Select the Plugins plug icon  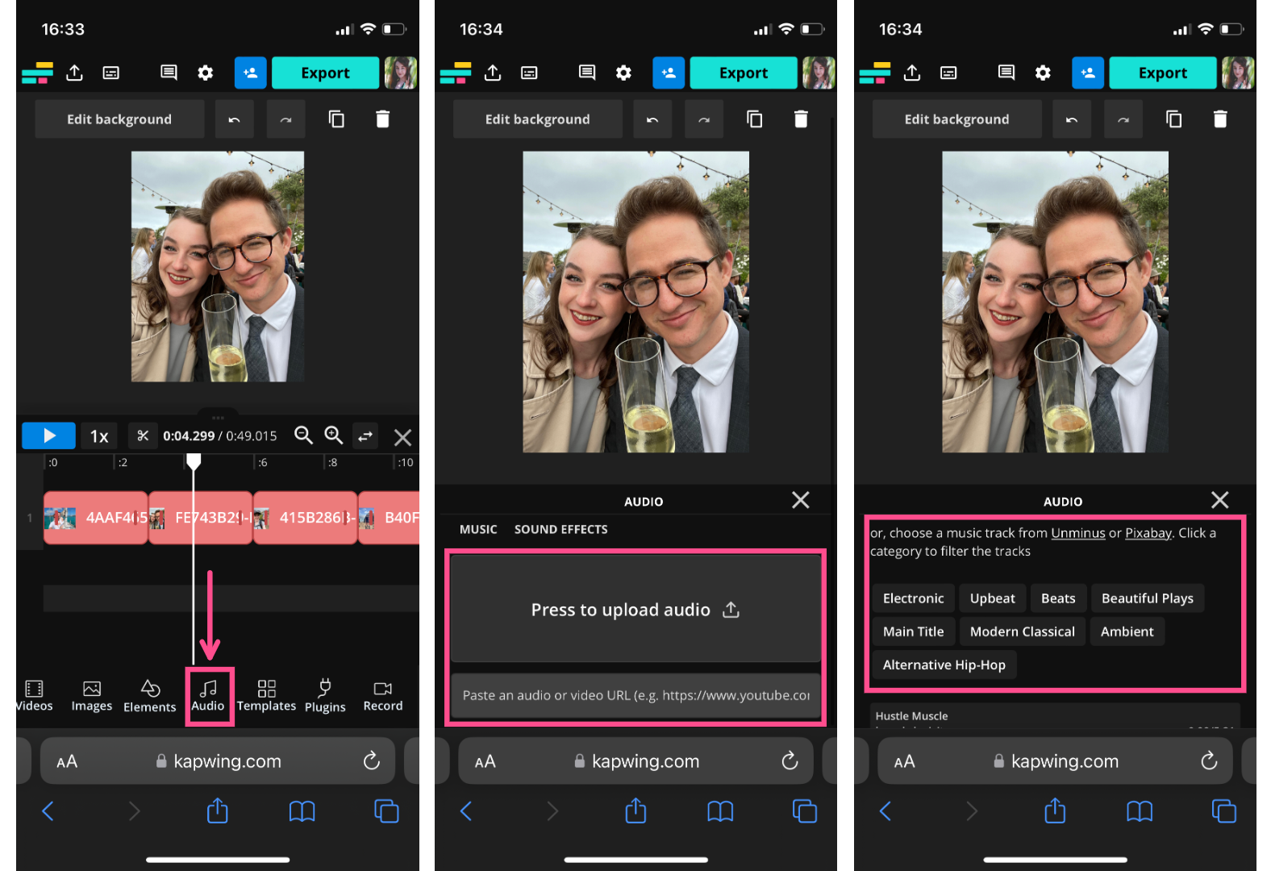(x=325, y=695)
